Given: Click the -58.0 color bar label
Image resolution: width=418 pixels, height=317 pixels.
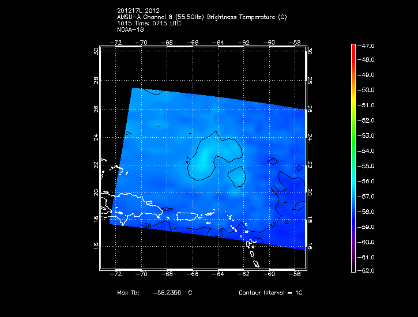Looking at the screenshot, I should click(366, 212).
